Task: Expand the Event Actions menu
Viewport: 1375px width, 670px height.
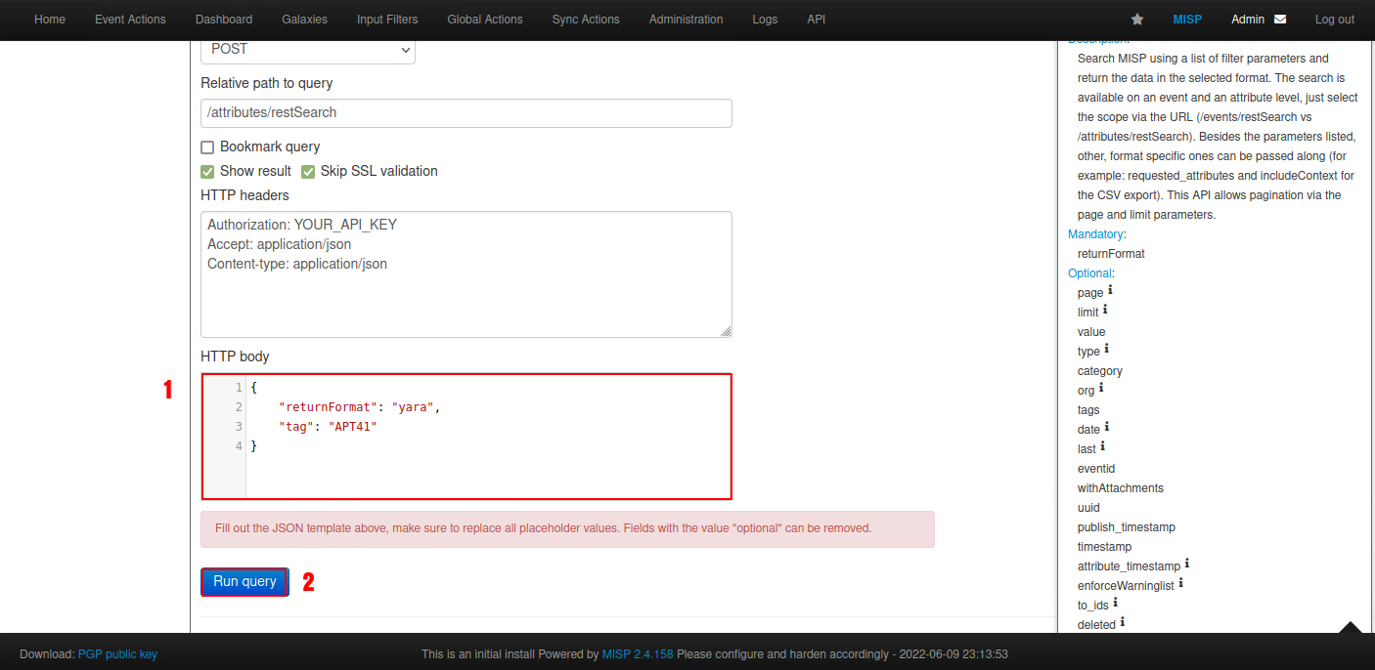Action: [x=130, y=20]
